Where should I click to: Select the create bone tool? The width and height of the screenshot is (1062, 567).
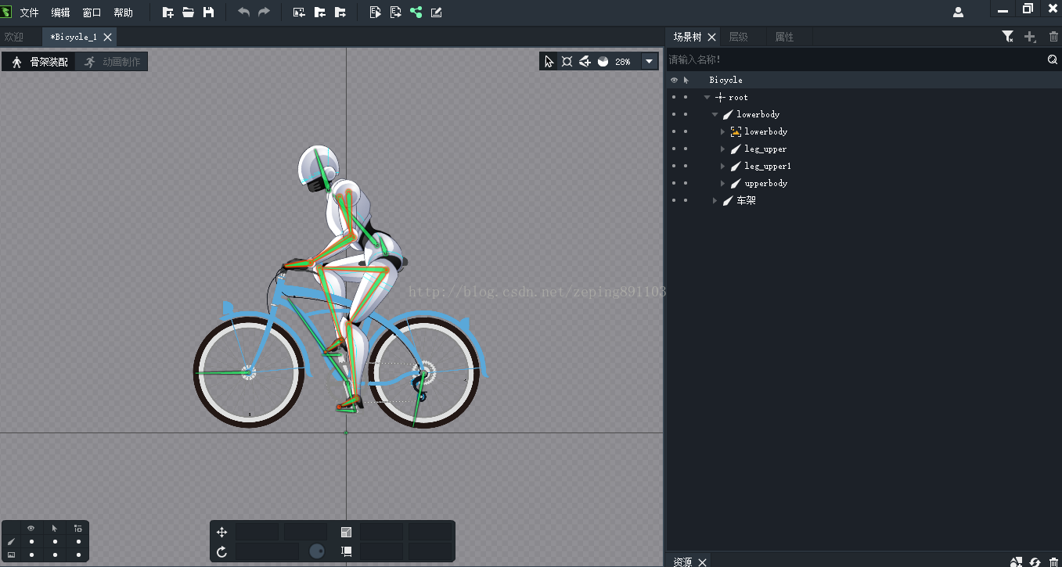pyautogui.click(x=585, y=62)
